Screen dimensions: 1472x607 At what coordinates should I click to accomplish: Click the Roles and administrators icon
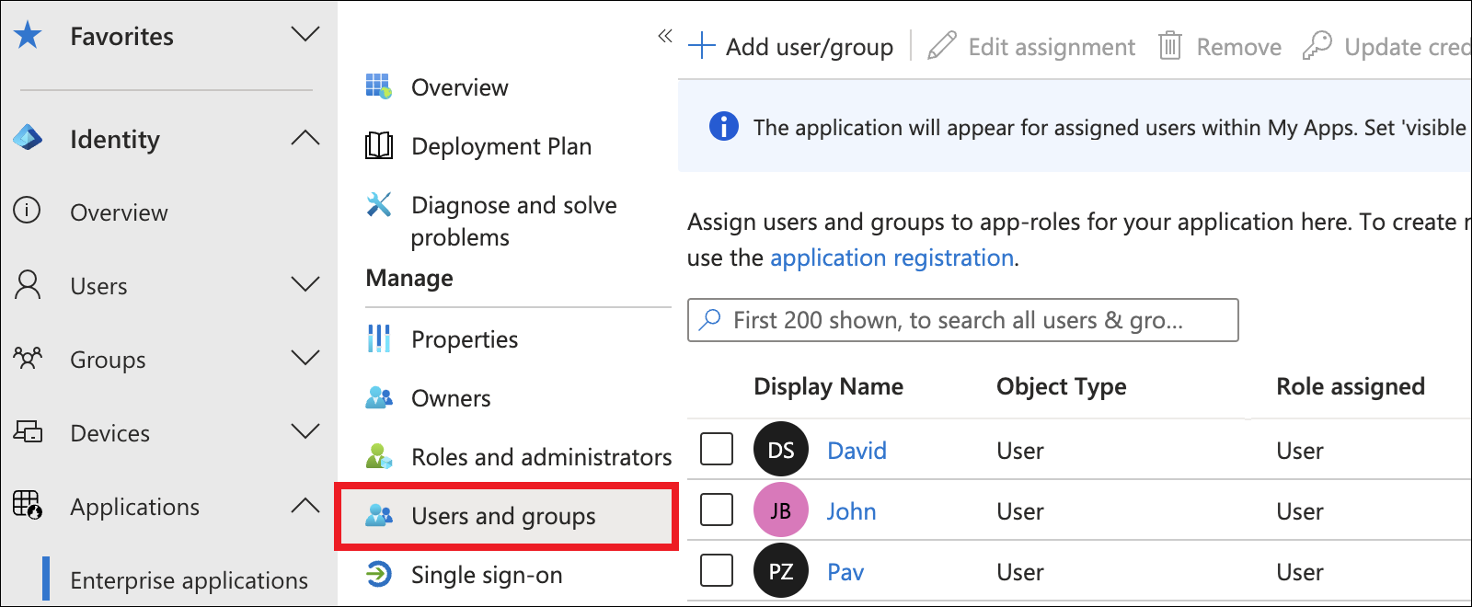pyautogui.click(x=379, y=456)
